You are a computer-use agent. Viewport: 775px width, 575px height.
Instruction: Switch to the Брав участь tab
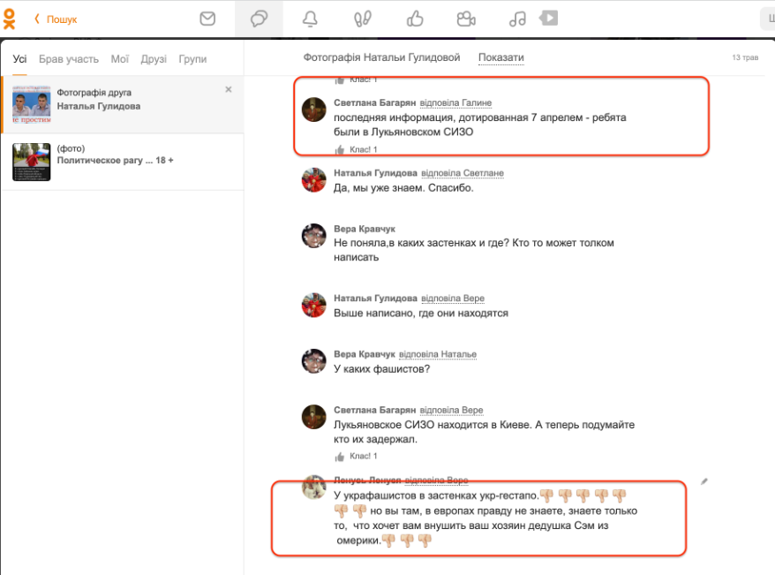pos(69,59)
